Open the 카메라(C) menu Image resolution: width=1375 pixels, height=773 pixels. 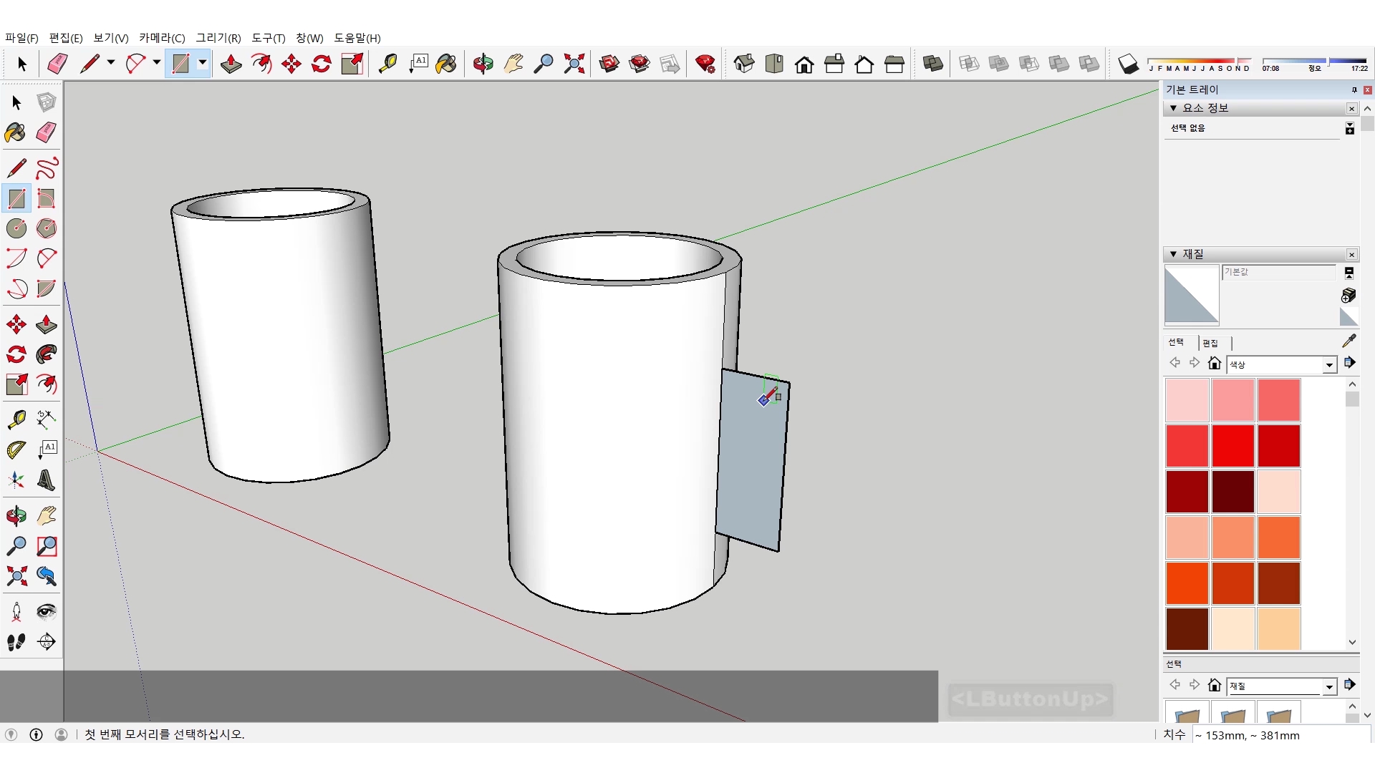tap(162, 38)
